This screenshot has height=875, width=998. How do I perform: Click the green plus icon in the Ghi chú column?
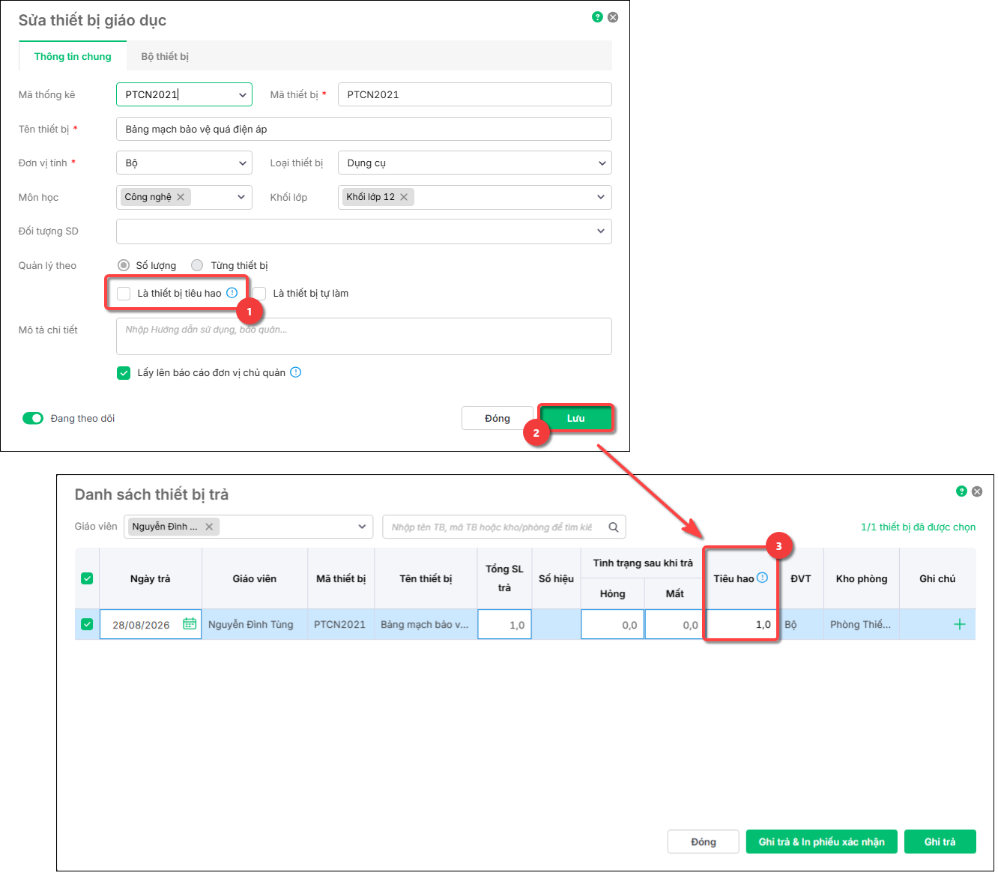coord(960,624)
